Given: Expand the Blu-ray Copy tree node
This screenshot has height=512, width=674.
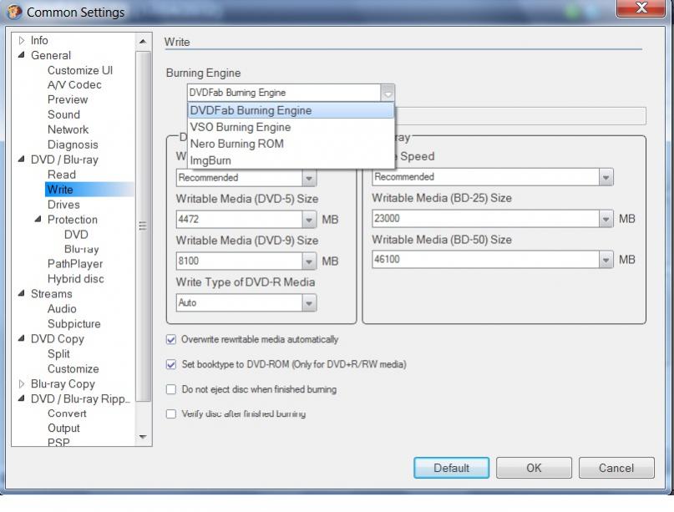Looking at the screenshot, I should (x=22, y=384).
